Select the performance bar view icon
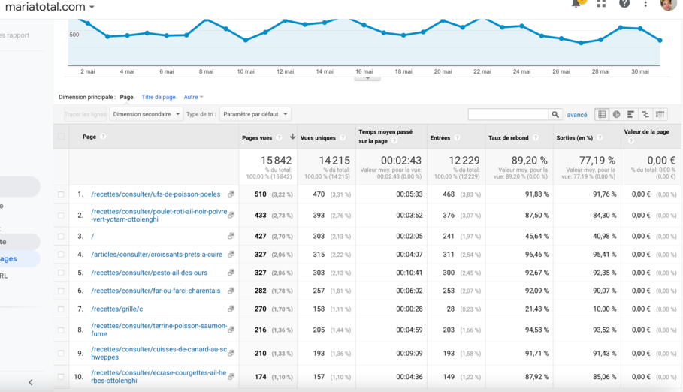The height and width of the screenshot is (392, 683). tap(630, 114)
